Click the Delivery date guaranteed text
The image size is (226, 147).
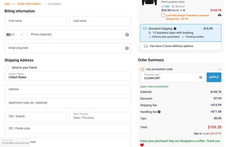[166, 37]
